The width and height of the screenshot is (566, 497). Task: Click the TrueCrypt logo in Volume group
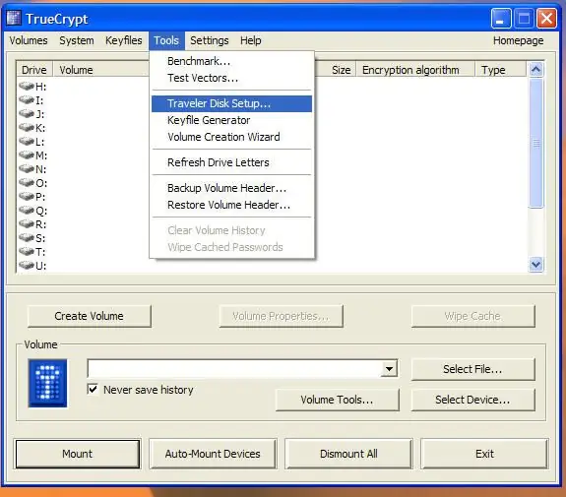(x=47, y=383)
